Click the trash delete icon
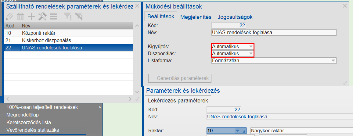 pyautogui.click(x=20, y=16)
